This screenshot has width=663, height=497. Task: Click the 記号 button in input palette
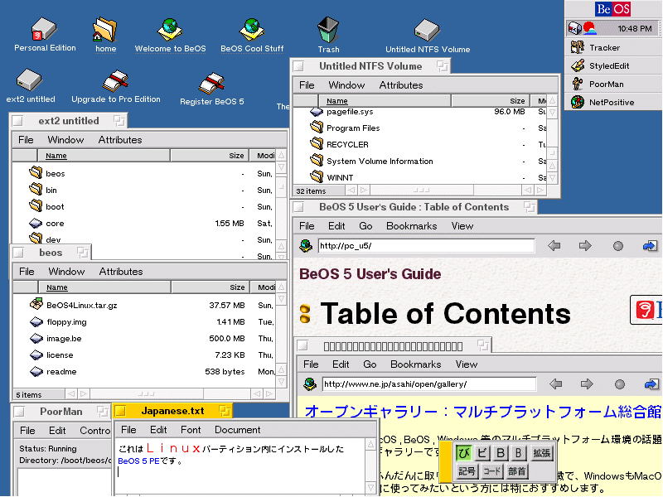point(467,470)
